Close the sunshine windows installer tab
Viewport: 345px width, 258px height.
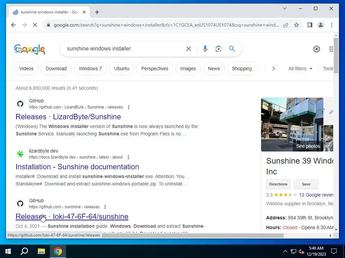[84, 12]
